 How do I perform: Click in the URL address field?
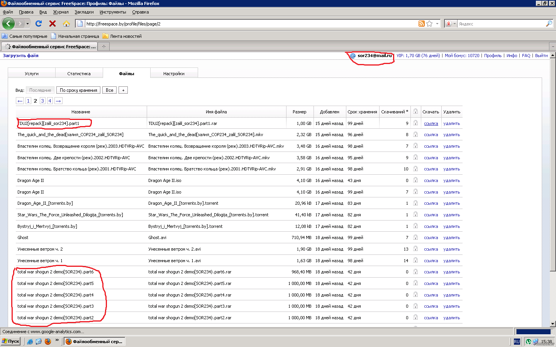click(x=251, y=24)
